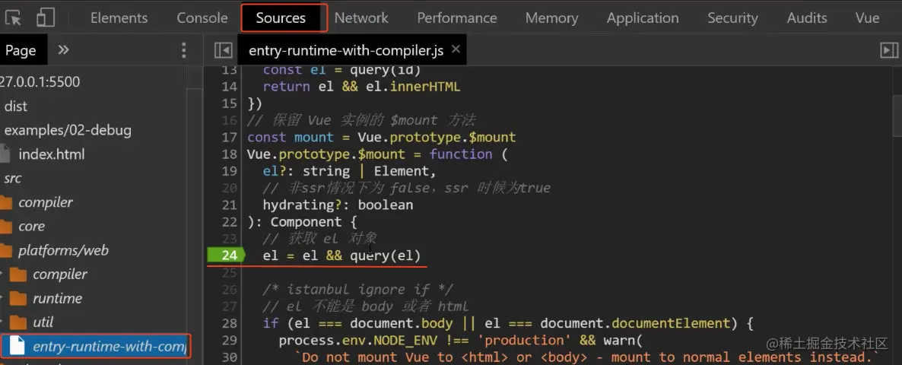Viewport: 902px width, 365px height.
Task: Select the src folder node
Action: pos(13,178)
